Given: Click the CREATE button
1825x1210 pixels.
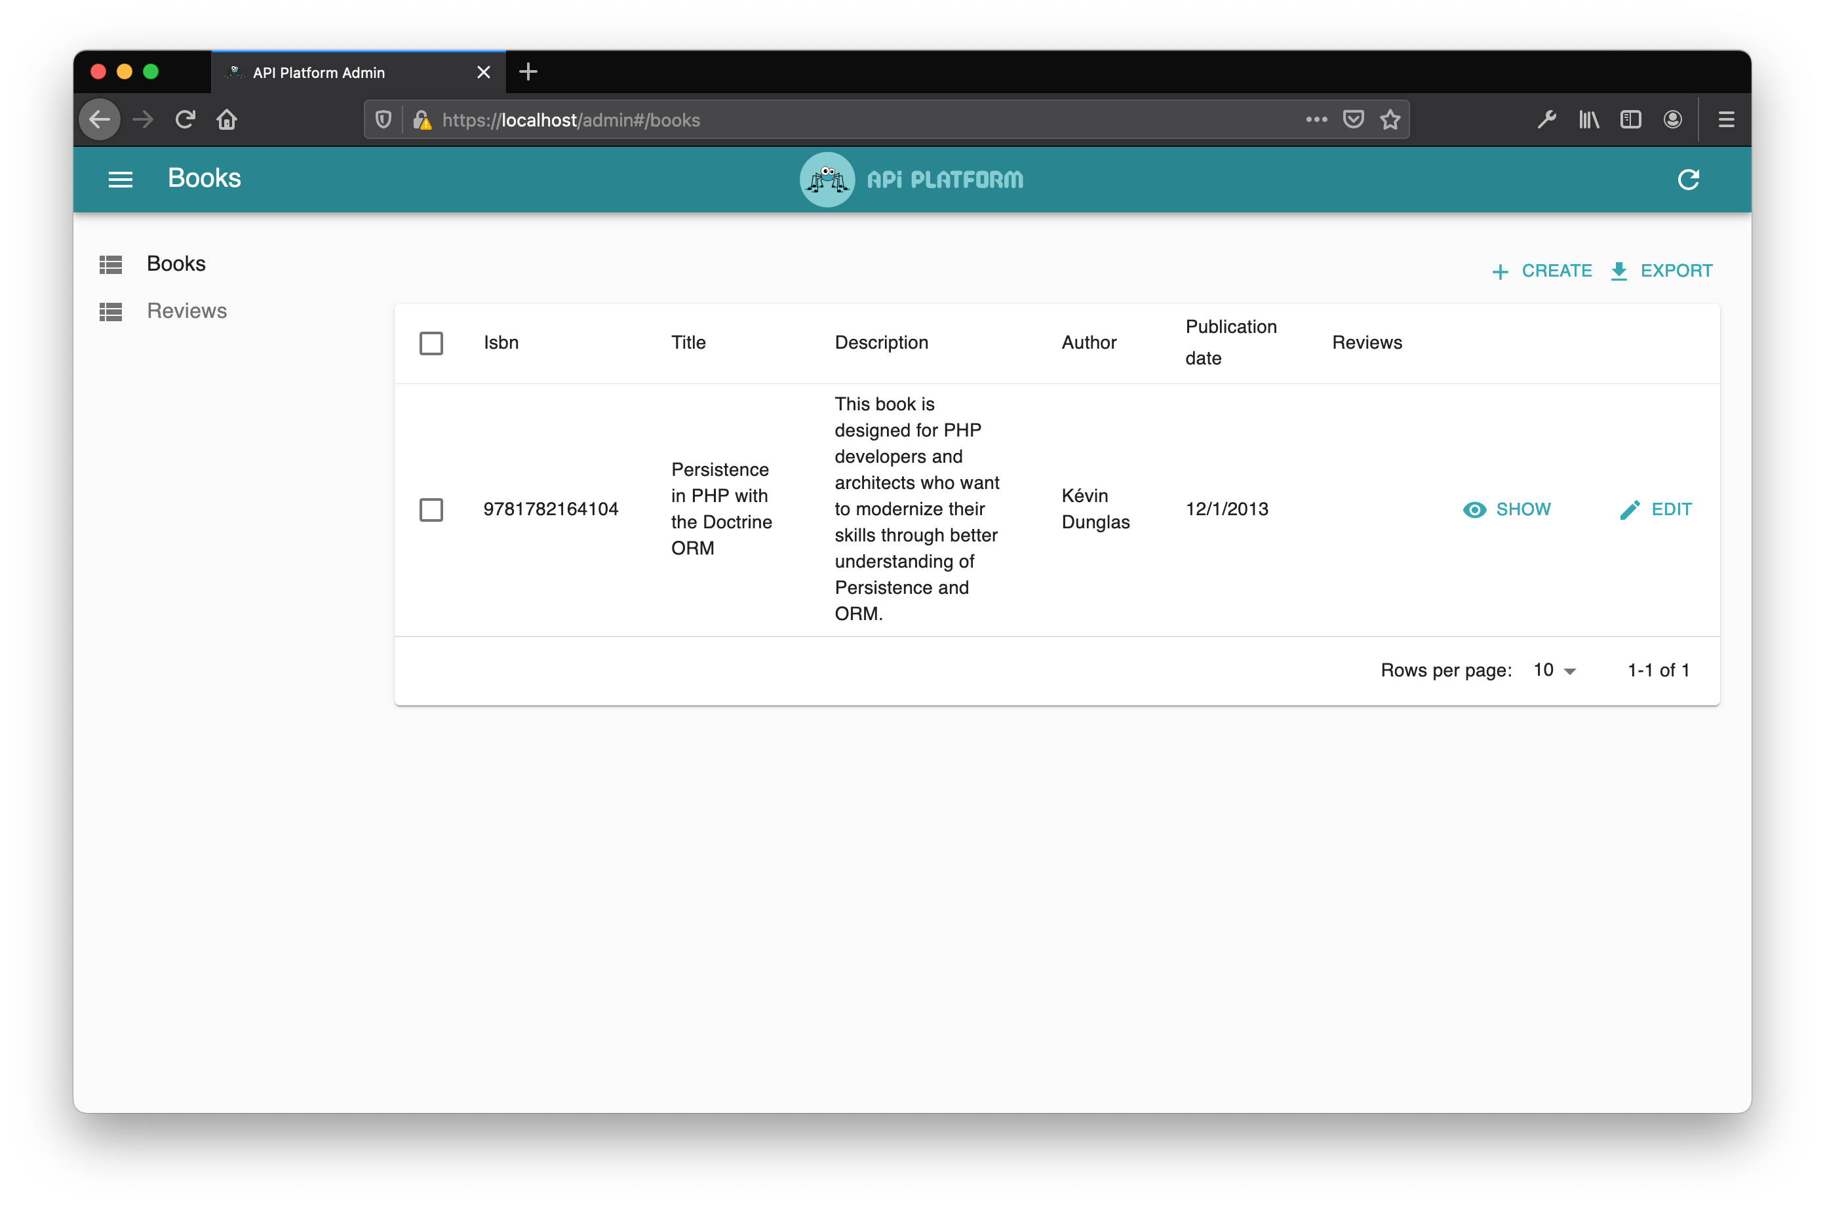Looking at the screenshot, I should coord(1542,271).
